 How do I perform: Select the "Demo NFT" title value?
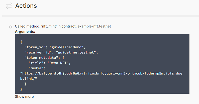58,63
